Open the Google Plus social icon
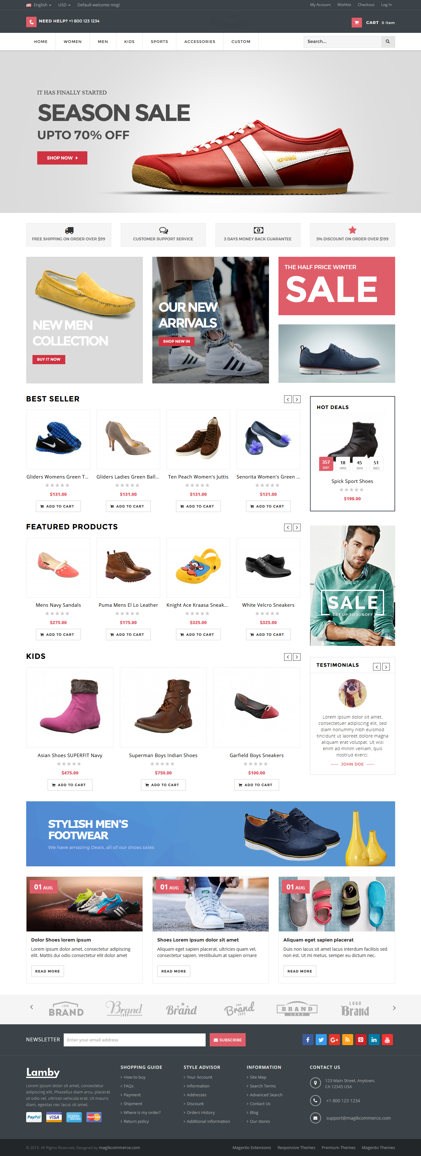This screenshot has height=1156, width=421. (334, 1040)
